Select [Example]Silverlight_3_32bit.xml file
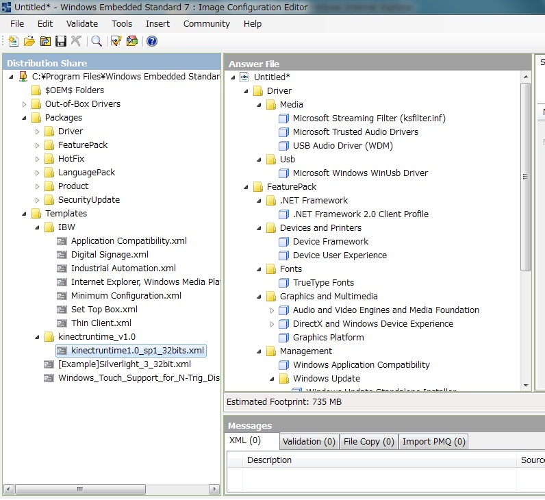This screenshot has height=500, width=545. (x=125, y=364)
